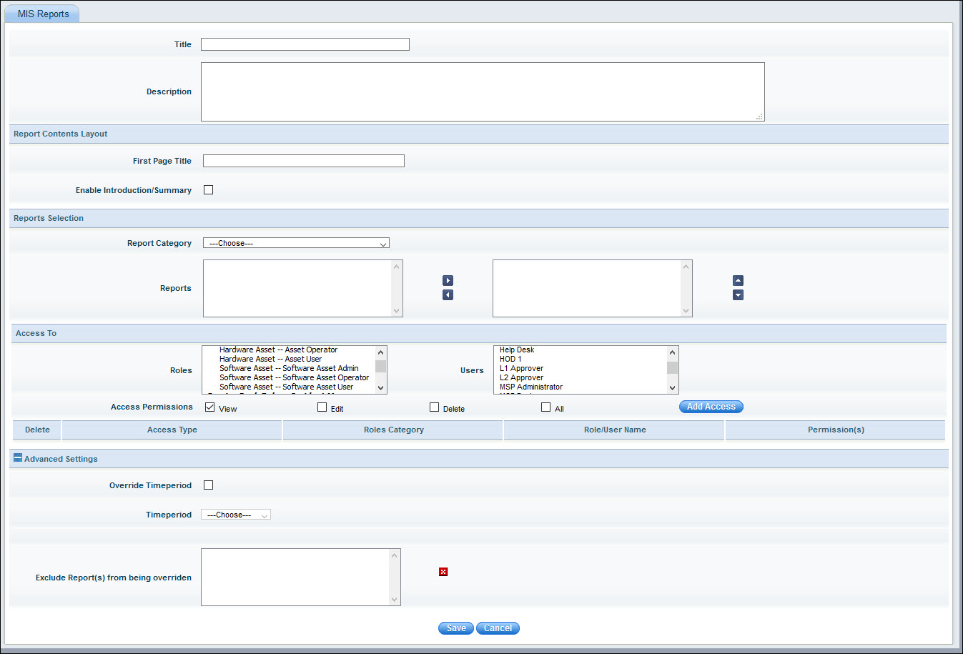963x654 pixels.
Task: Move selected report up in order
Action: [x=737, y=280]
